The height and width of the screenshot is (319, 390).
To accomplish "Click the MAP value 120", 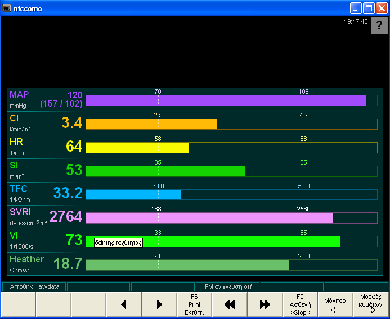I will 75,95.
